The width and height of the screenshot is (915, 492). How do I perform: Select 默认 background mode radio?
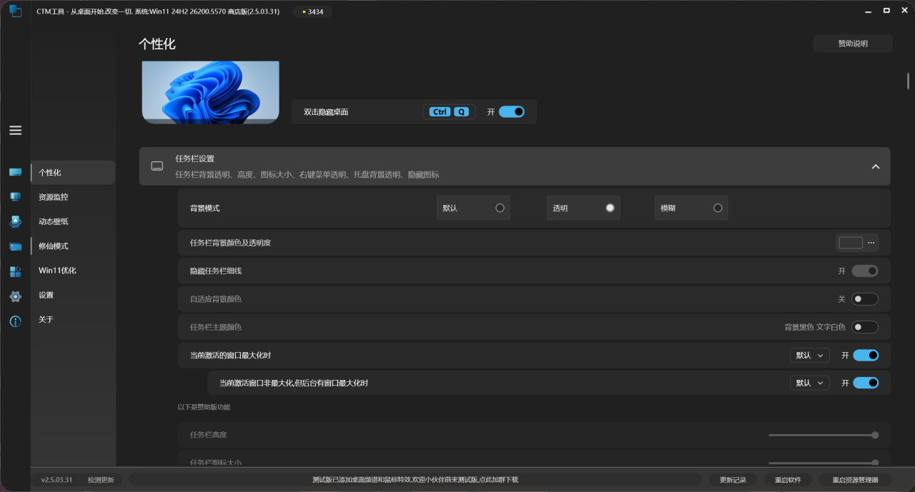pos(500,208)
